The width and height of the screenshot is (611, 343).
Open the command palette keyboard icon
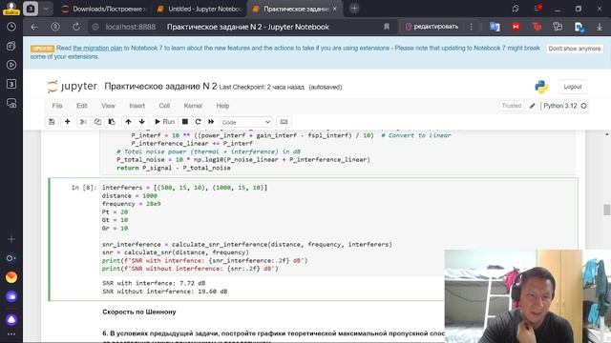[x=284, y=122]
